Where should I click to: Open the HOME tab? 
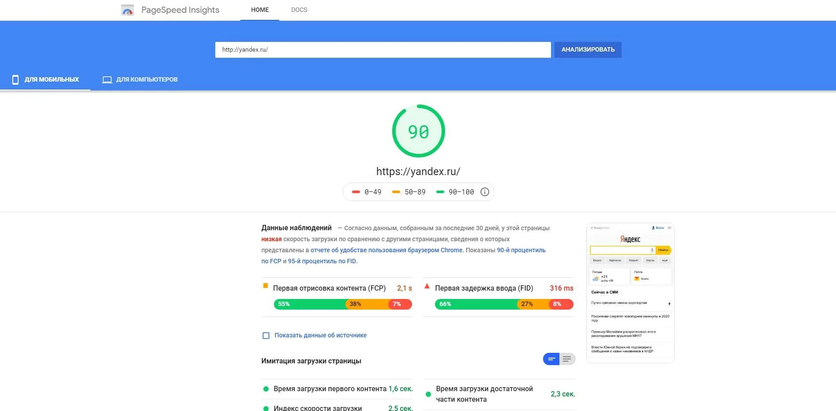[x=260, y=10]
